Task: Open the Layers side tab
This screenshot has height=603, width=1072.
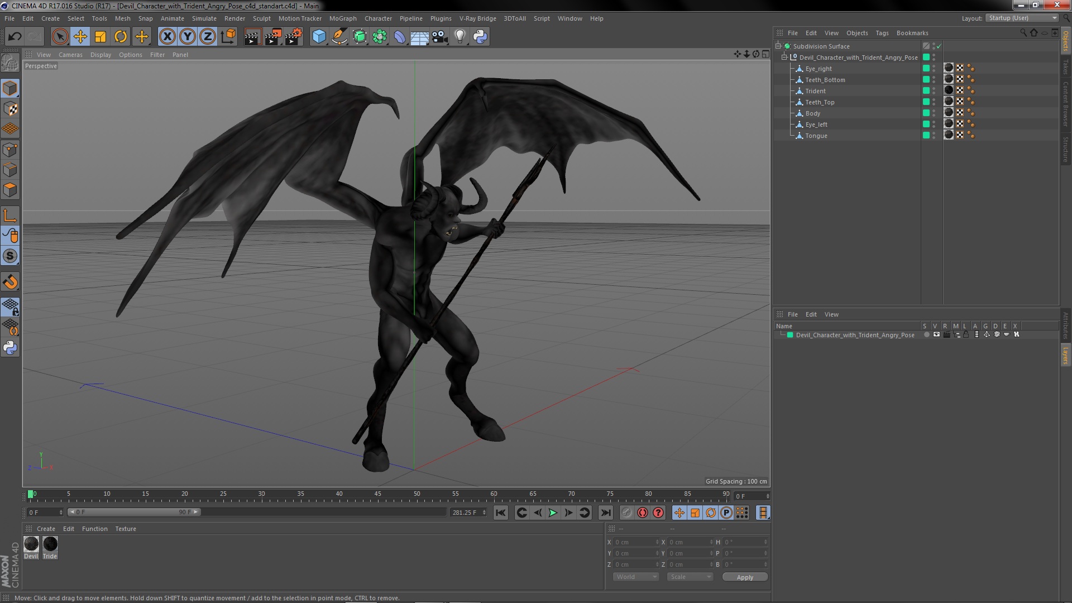Action: coord(1065,356)
